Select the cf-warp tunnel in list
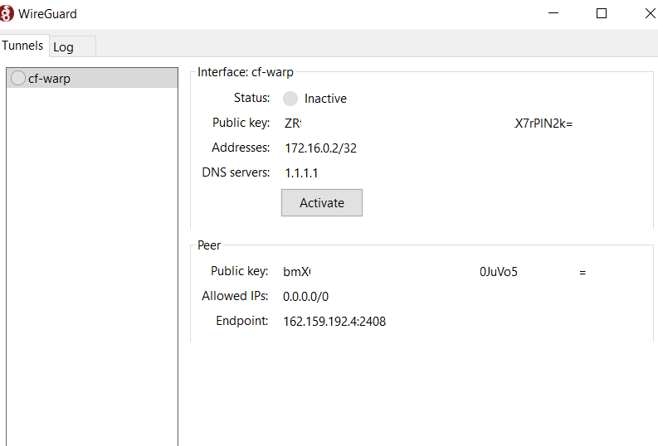Image resolution: width=658 pixels, height=446 pixels. tap(50, 79)
